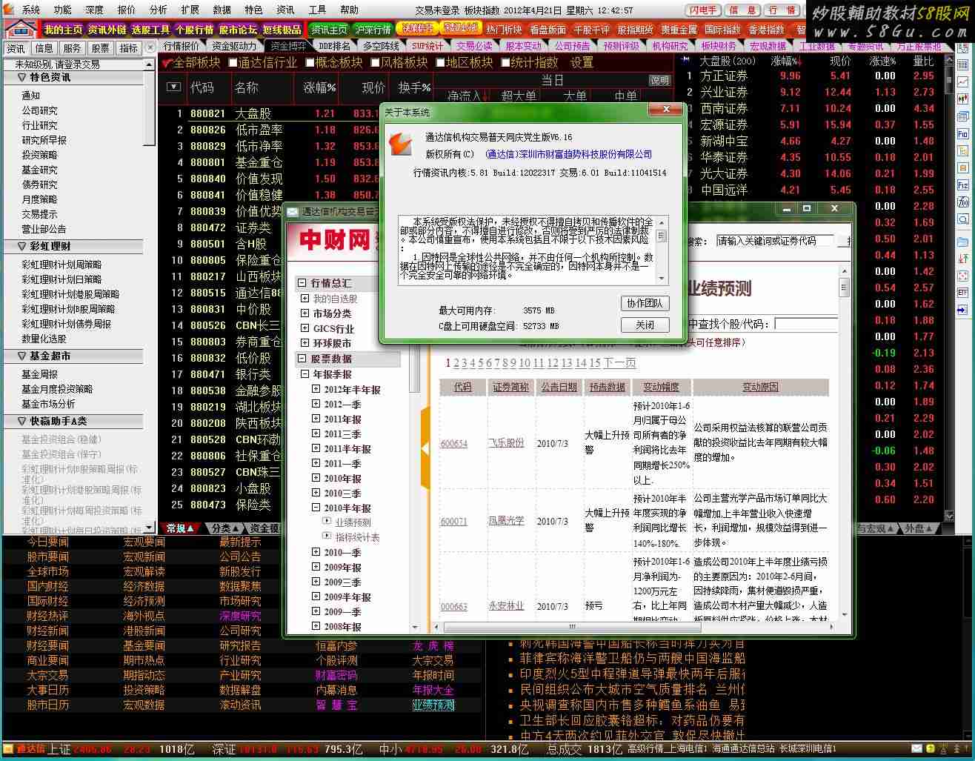Switch to the 信息 tab in the left panel
The width and height of the screenshot is (975, 761).
44,48
